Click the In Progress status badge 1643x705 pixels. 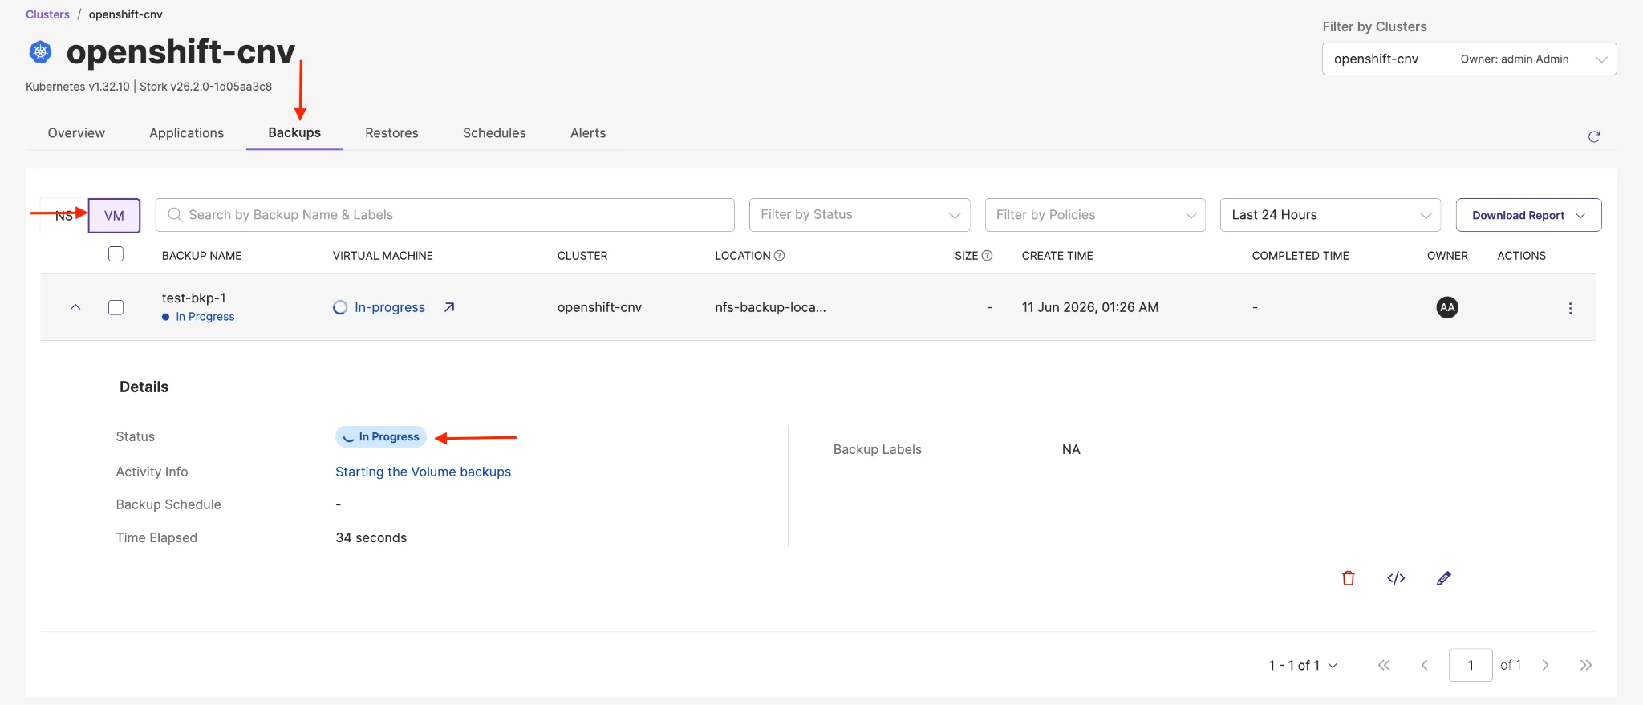coord(381,436)
